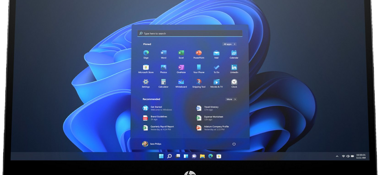Launch Microsoft Store from pinned apps
This screenshot has width=380, height=175.
point(146,69)
